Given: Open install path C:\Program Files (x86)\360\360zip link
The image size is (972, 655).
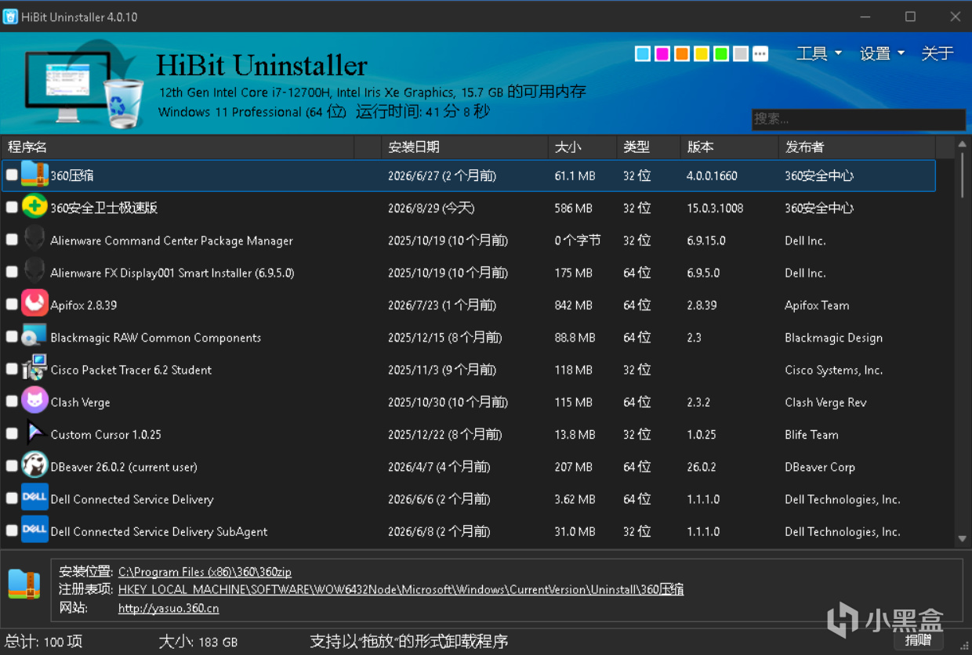Looking at the screenshot, I should point(205,572).
